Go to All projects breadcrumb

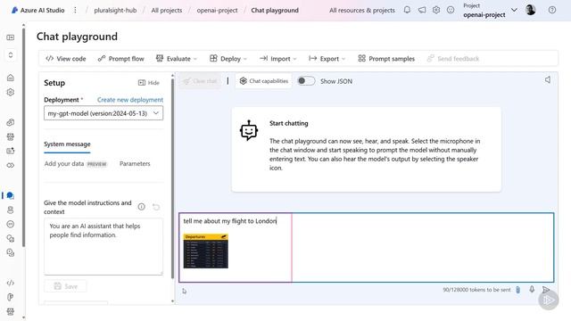tap(167, 10)
